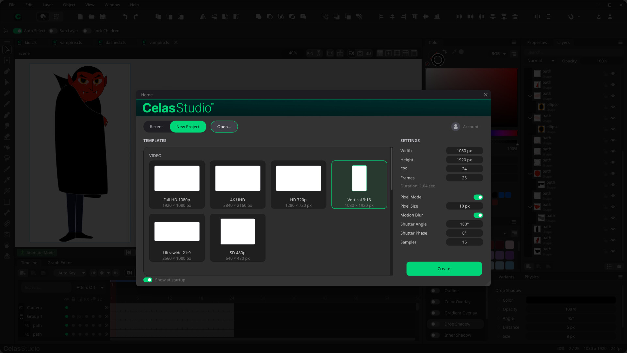
Task: Click the user profile icon in top toolbar
Action: pyautogui.click(x=610, y=17)
